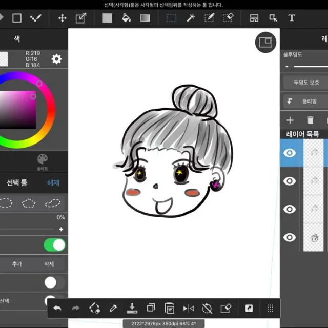Screen dimensions: 328x328
Task: Tap the navigator view button
Action: click(x=265, y=43)
